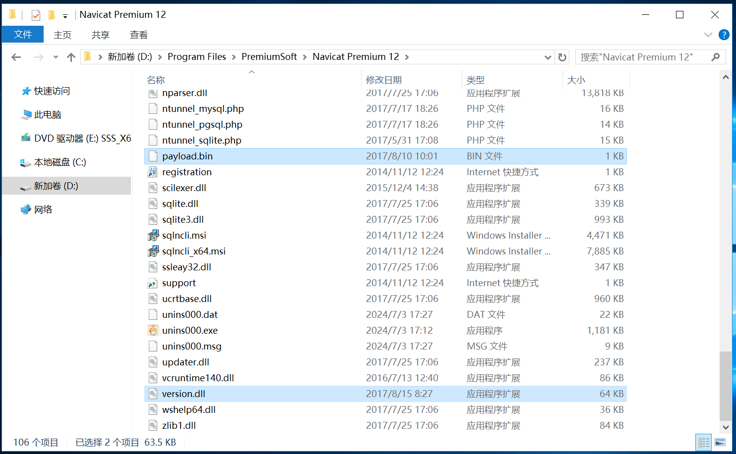
Task: Click the unins000.exe application icon
Action: [x=153, y=330]
